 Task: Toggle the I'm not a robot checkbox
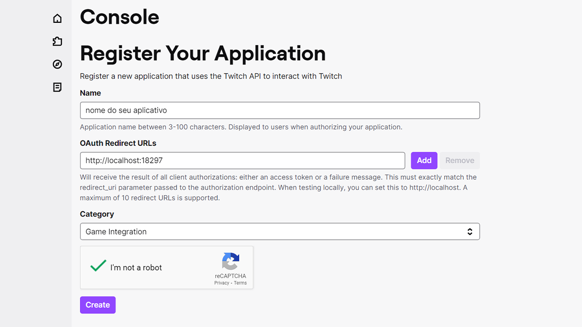tap(98, 265)
